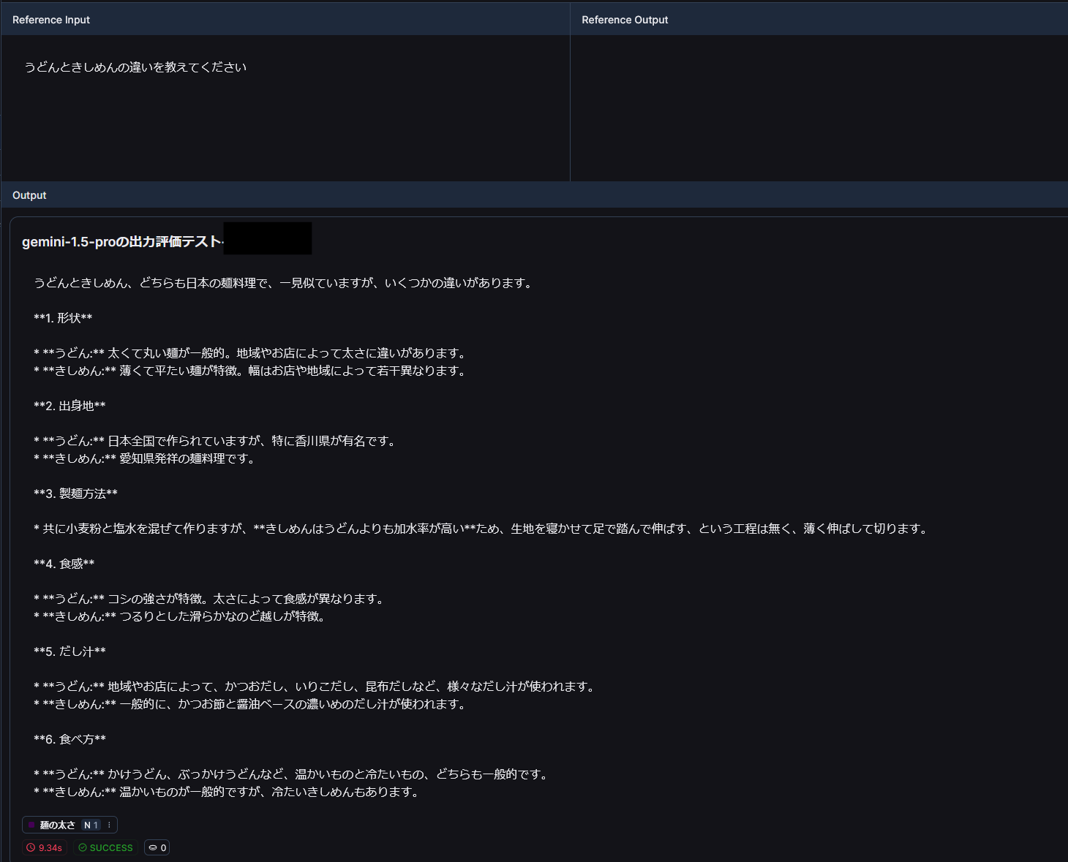Click the SUCCESS status badge

pos(106,848)
